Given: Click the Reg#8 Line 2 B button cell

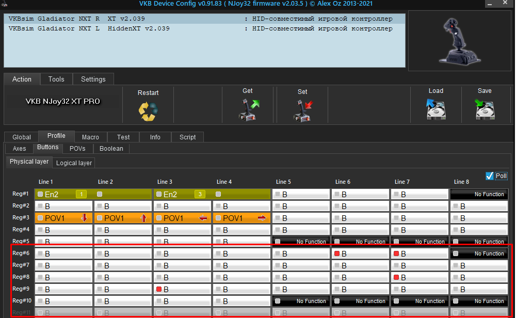Looking at the screenshot, I should (x=123, y=277).
